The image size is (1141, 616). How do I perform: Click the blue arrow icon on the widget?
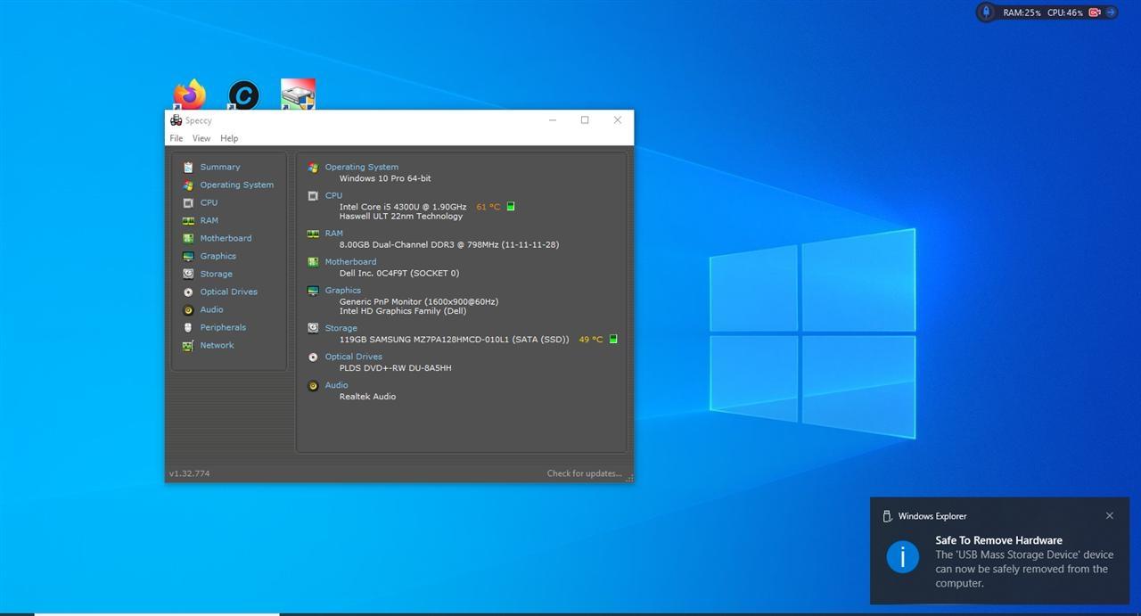1111,12
